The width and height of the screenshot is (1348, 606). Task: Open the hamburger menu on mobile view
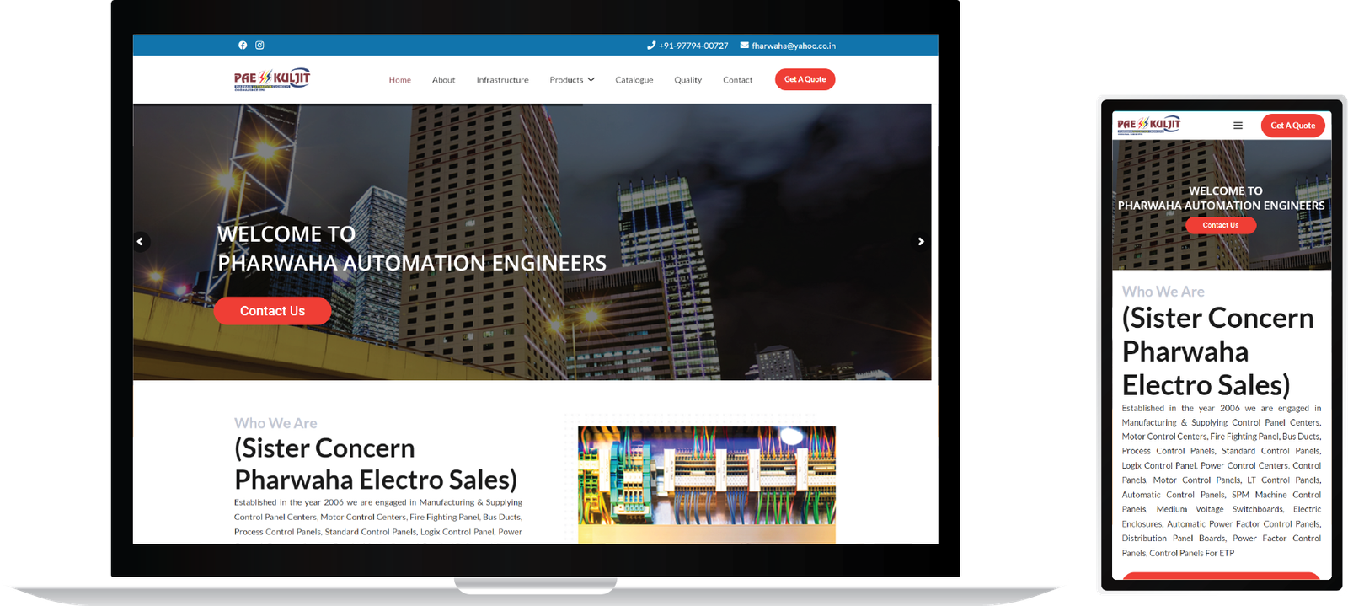click(x=1238, y=126)
